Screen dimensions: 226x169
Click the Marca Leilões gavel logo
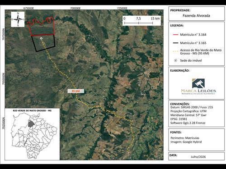[198, 83]
